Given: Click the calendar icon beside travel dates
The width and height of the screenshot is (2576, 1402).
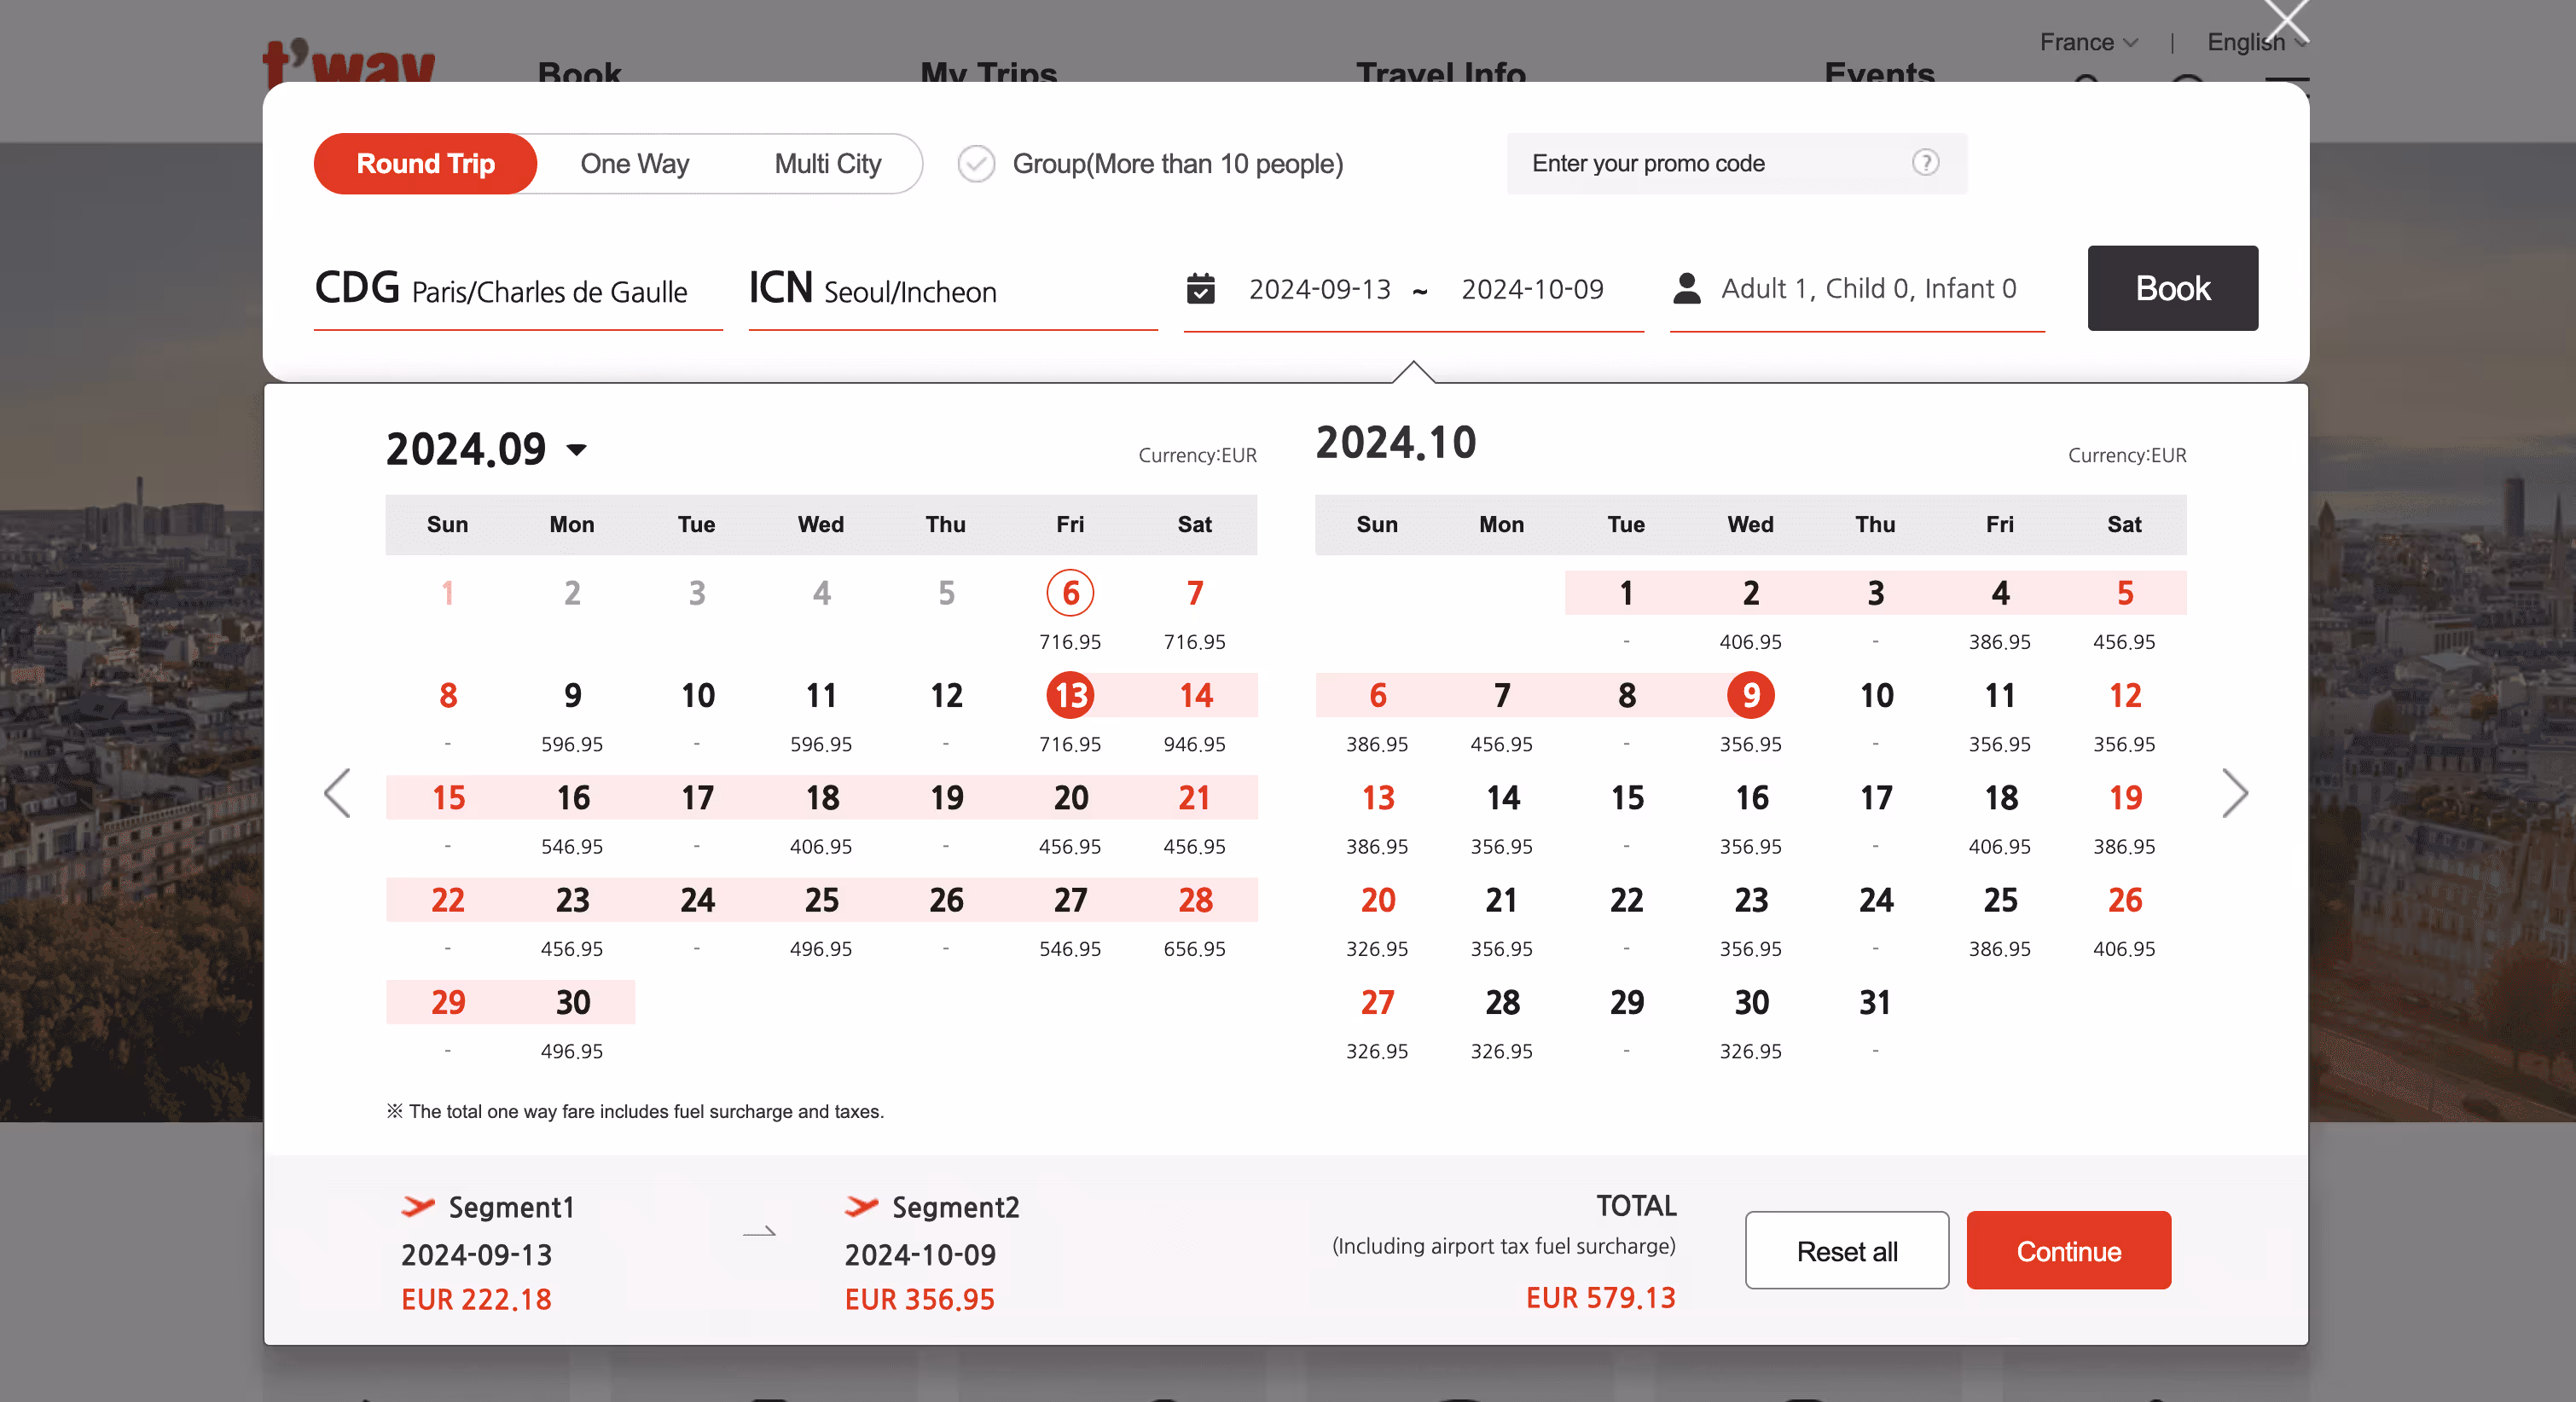Looking at the screenshot, I should (1200, 289).
